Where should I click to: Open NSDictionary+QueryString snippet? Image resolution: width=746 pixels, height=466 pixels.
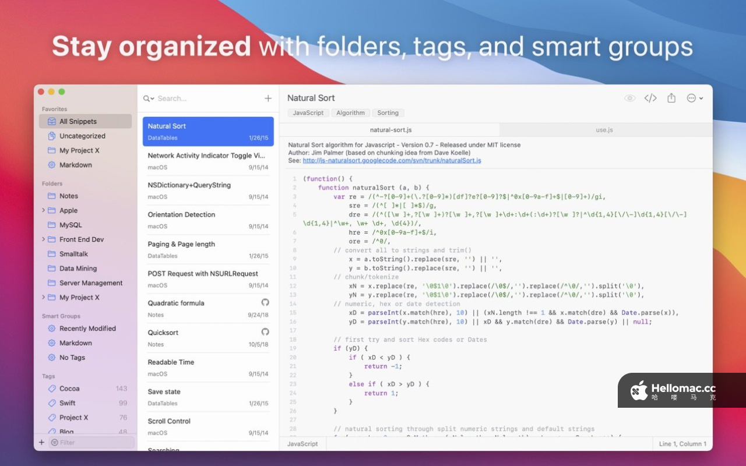point(208,190)
